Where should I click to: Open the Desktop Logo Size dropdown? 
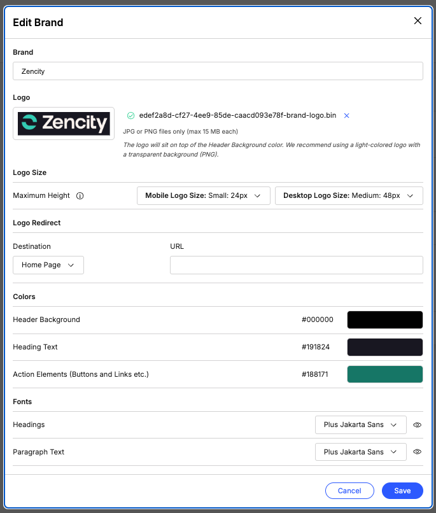[349, 196]
